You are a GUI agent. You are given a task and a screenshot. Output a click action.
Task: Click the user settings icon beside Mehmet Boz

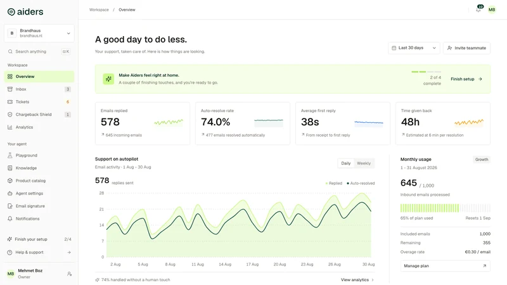69,274
